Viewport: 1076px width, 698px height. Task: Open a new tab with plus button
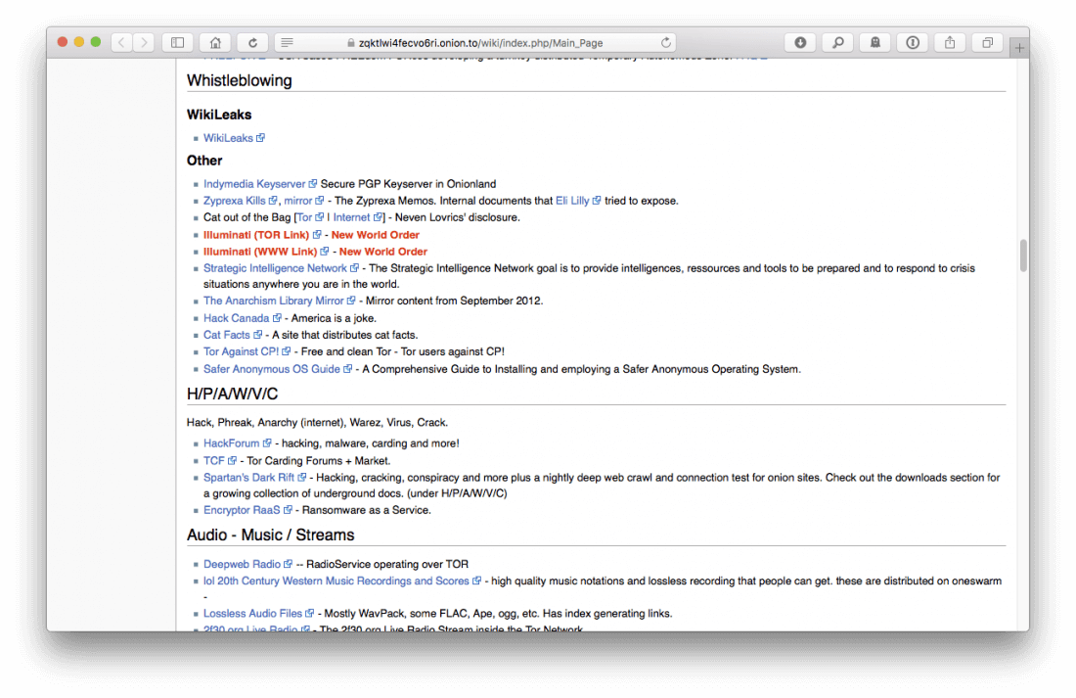pos(1019,47)
